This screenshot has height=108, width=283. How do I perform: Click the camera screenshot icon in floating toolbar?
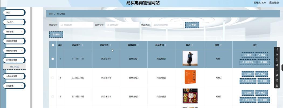277,86
